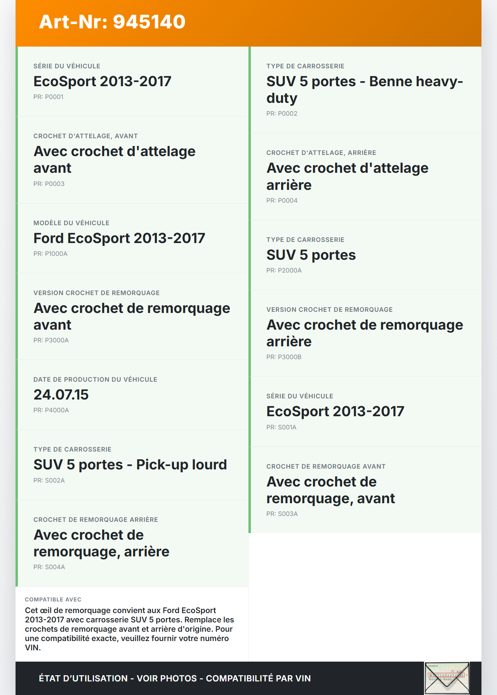Select the Ford EcoSport 2013-2017 model value

[119, 238]
